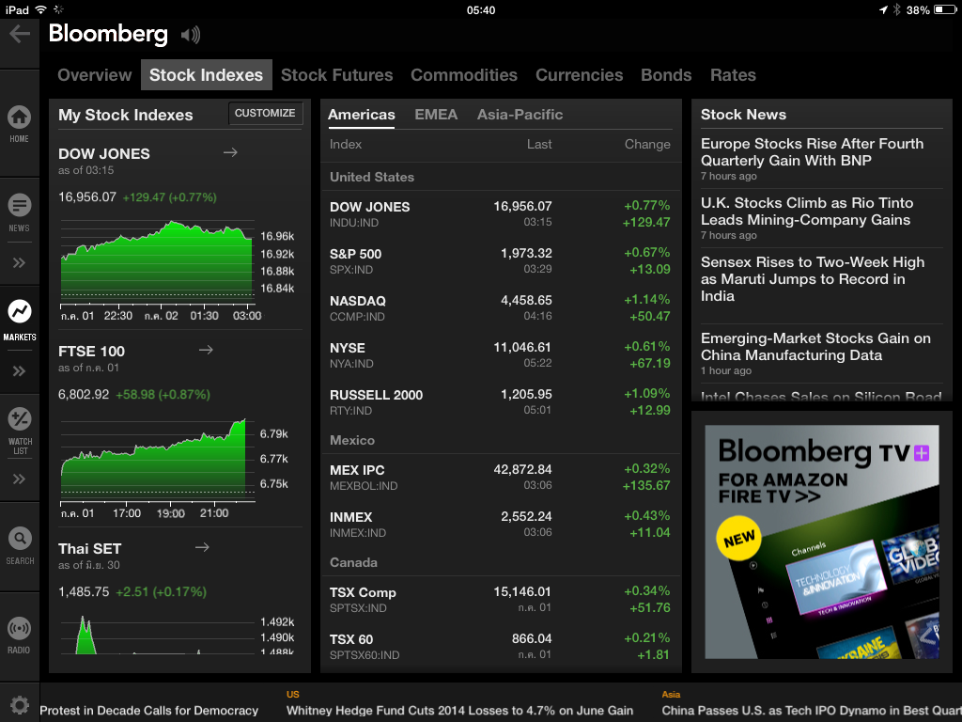Open FTSE 100 detail arrow
The image size is (962, 722).
coord(206,350)
